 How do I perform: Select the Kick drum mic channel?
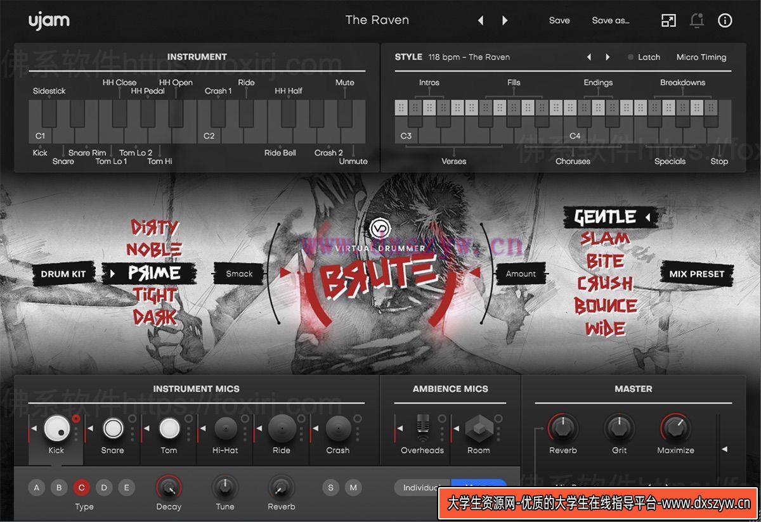(56, 429)
